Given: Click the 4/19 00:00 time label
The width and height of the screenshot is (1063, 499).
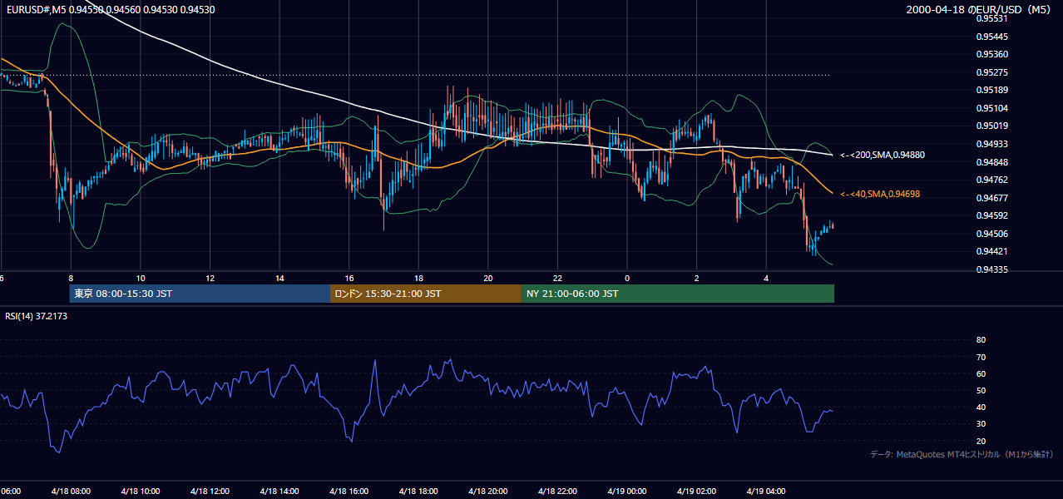Looking at the screenshot, I should tap(626, 491).
